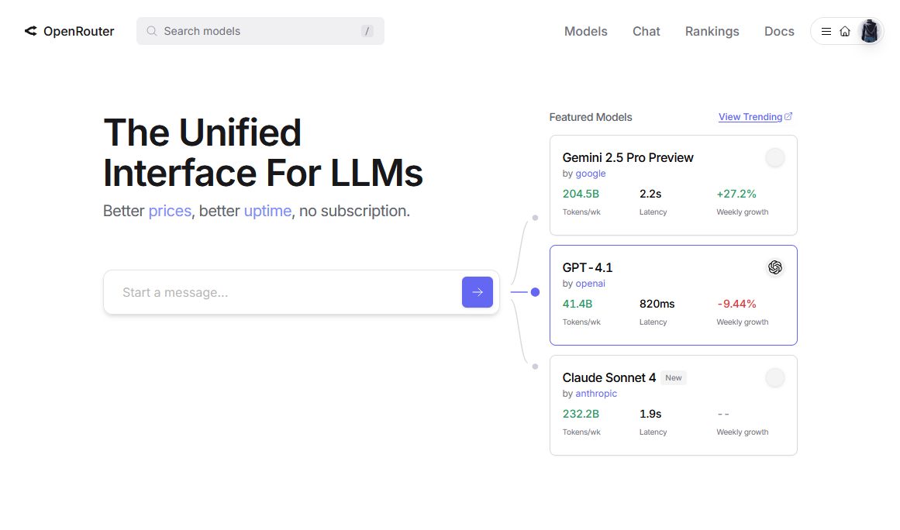
Task: Select the Gemini 2.5 Pro Preview title
Action: [628, 158]
